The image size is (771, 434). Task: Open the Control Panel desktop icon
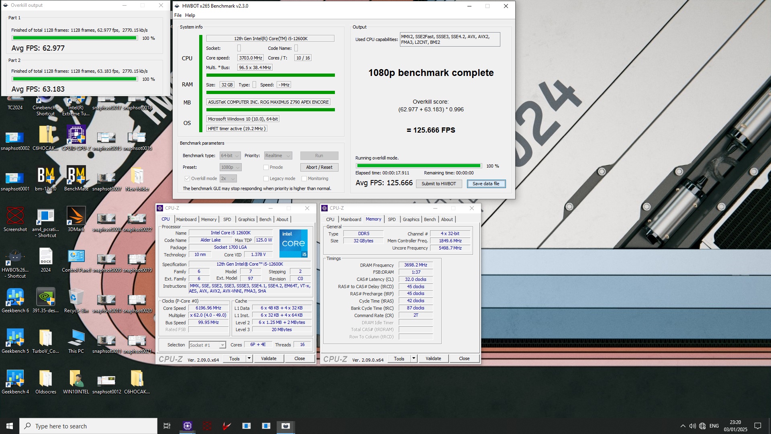point(76,260)
